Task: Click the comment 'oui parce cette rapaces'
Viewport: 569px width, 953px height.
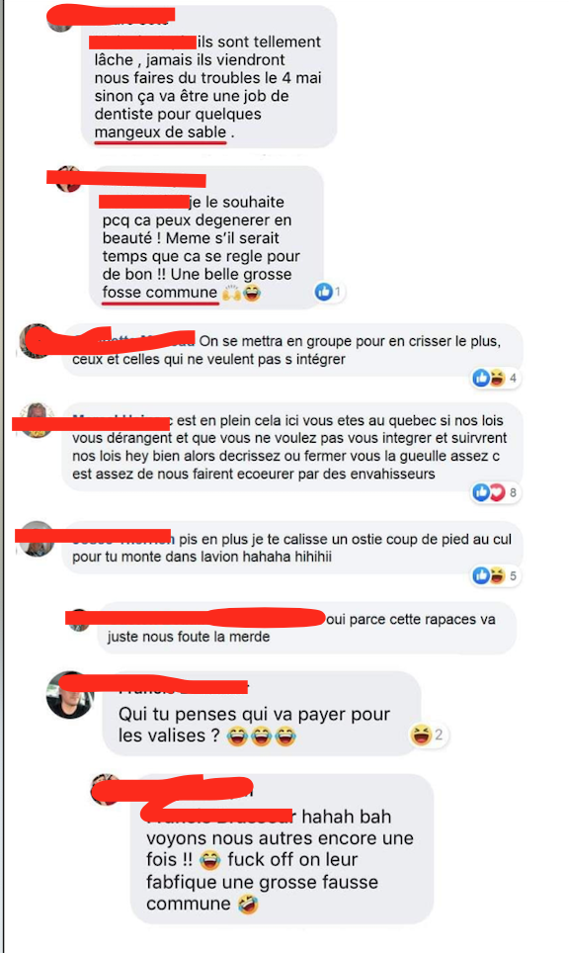Action: click(306, 628)
